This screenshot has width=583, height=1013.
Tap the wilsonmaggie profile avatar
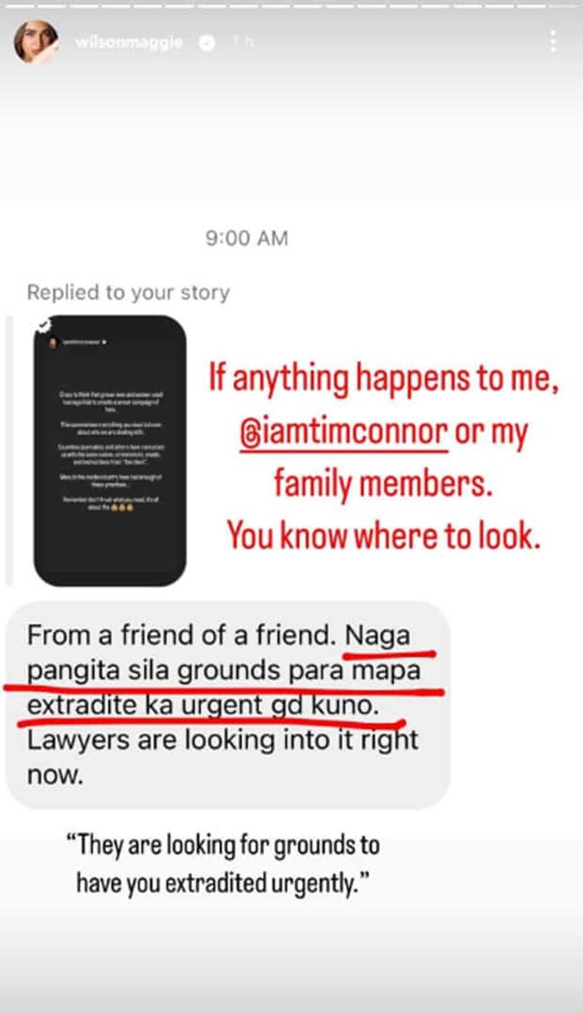coord(36,42)
